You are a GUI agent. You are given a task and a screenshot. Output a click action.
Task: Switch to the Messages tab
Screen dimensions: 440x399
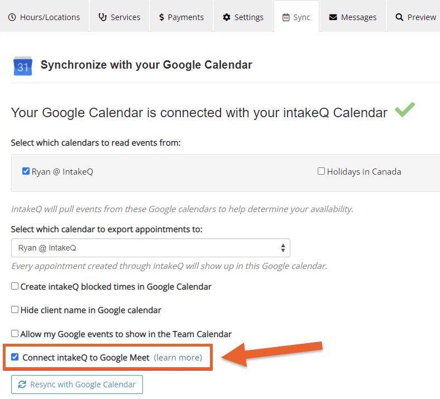coord(353,16)
